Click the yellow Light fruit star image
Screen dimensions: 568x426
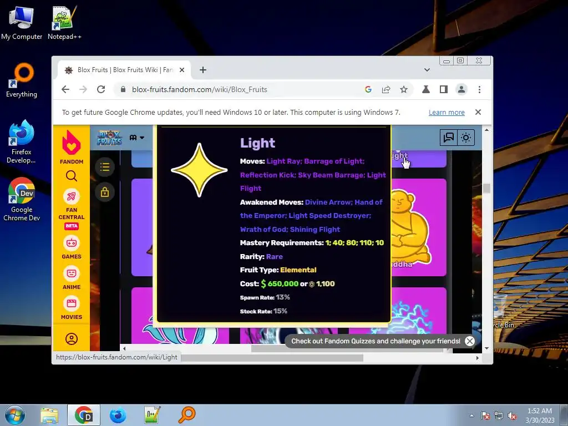pyautogui.click(x=199, y=170)
